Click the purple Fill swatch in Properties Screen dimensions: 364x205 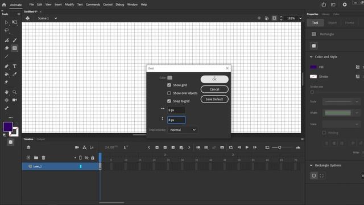[313, 67]
